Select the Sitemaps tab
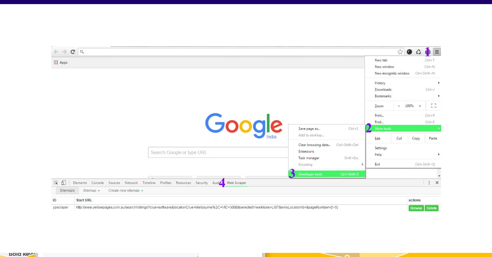Screen dimensions: 492x257 [67, 191]
